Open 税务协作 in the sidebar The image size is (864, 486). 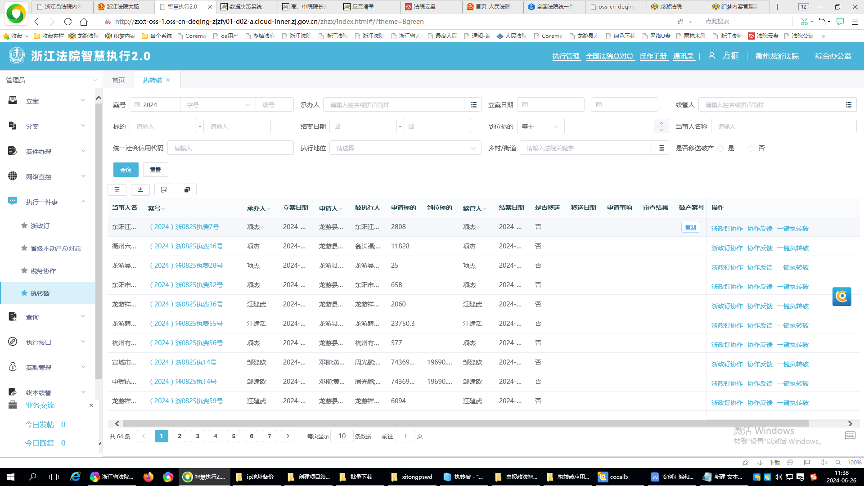(43, 271)
